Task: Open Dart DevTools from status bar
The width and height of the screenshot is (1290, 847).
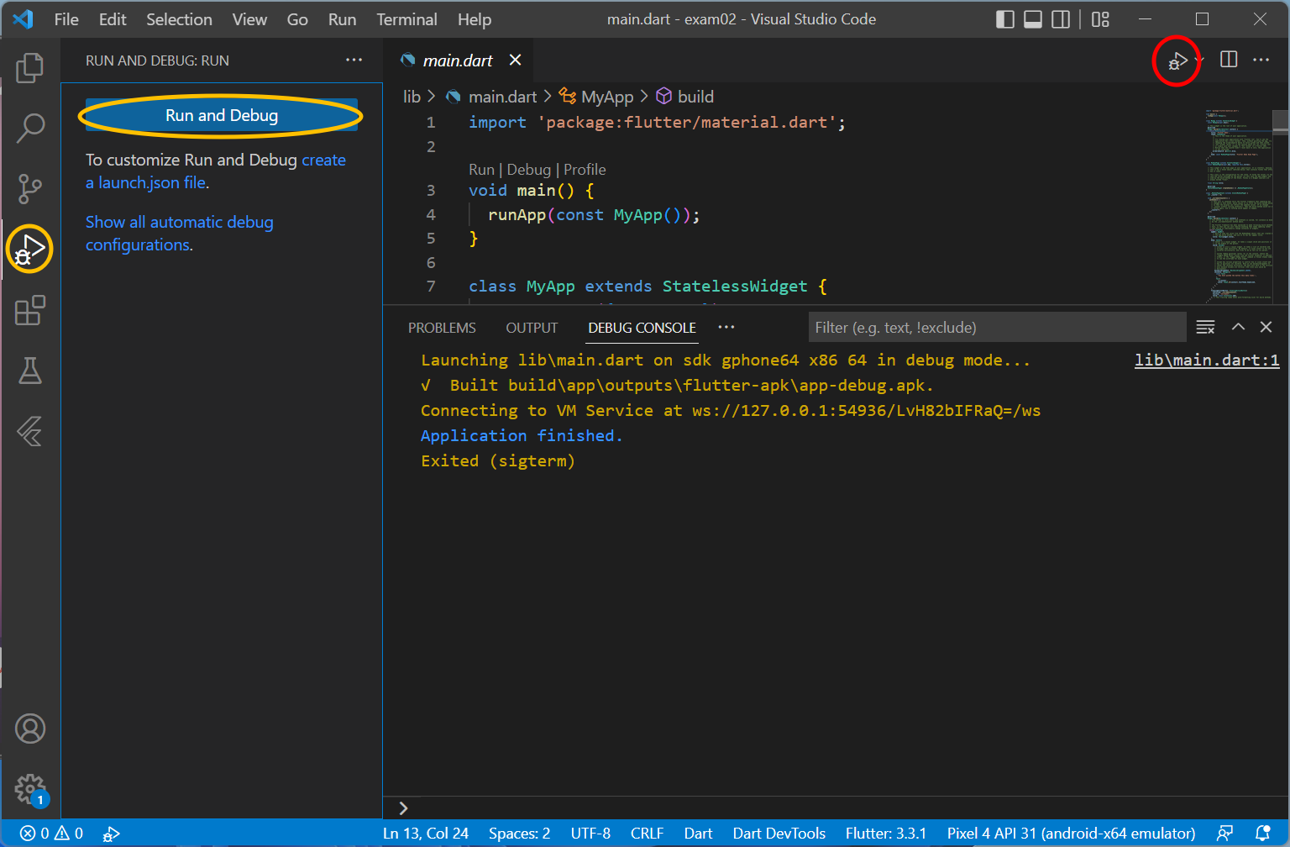Action: (x=779, y=834)
